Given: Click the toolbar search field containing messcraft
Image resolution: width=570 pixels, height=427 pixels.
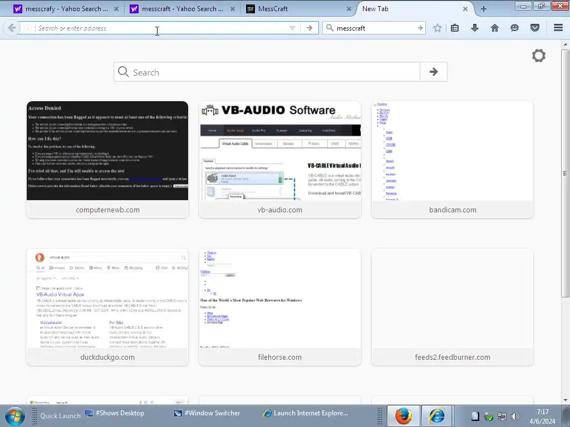Looking at the screenshot, I should pyautogui.click(x=375, y=28).
